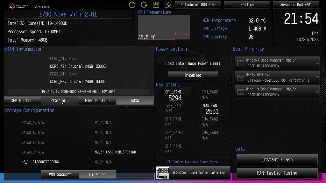
Task: Click the circular arrow reset icon
Action: 144,5
